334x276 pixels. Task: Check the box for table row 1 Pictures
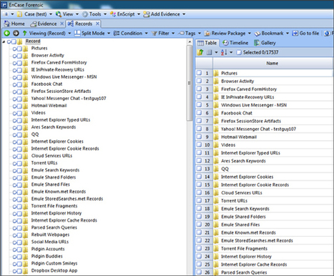click(x=199, y=73)
